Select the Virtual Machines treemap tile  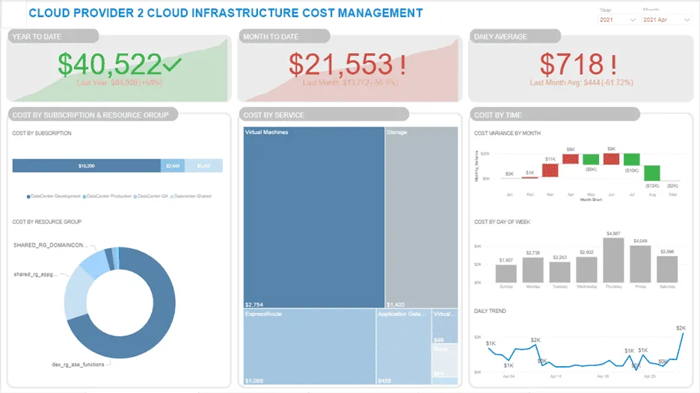(314, 217)
